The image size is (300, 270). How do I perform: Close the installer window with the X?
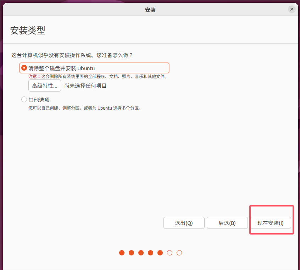coord(291,9)
